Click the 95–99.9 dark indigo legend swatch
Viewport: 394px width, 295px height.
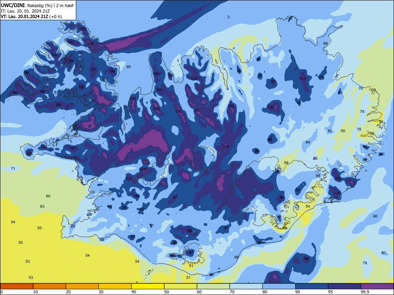pyautogui.click(x=344, y=286)
